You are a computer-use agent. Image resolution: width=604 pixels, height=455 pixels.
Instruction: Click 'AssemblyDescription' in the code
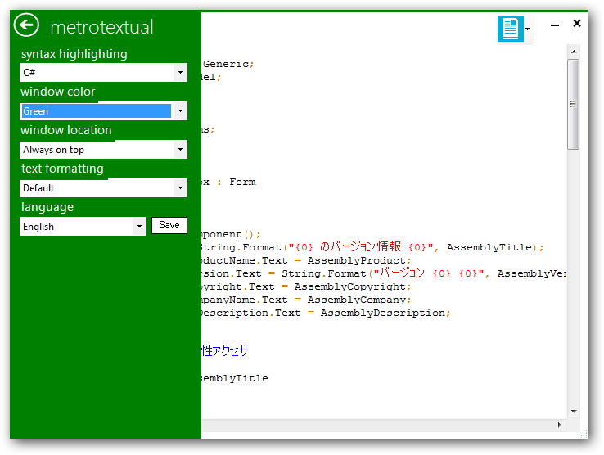click(x=383, y=313)
